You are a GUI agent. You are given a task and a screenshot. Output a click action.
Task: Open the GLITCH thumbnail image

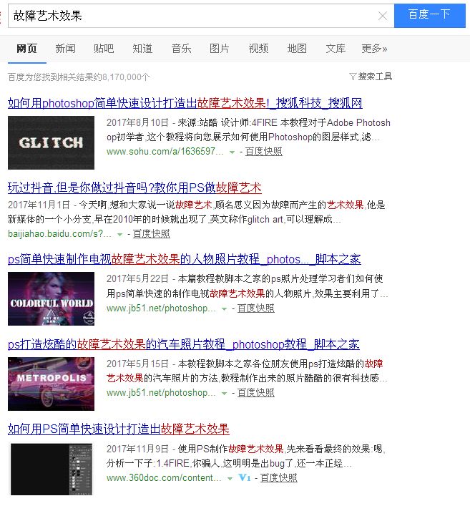pos(51,142)
